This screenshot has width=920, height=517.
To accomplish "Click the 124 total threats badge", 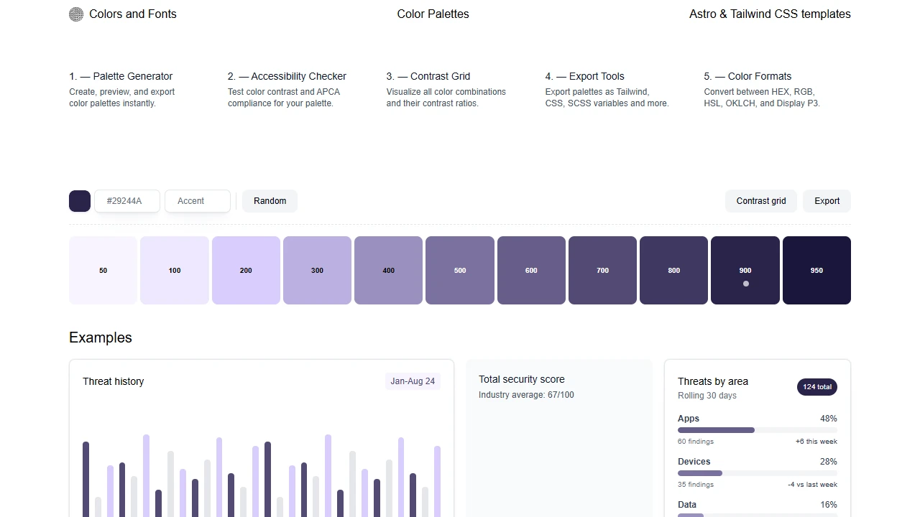I will (816, 387).
